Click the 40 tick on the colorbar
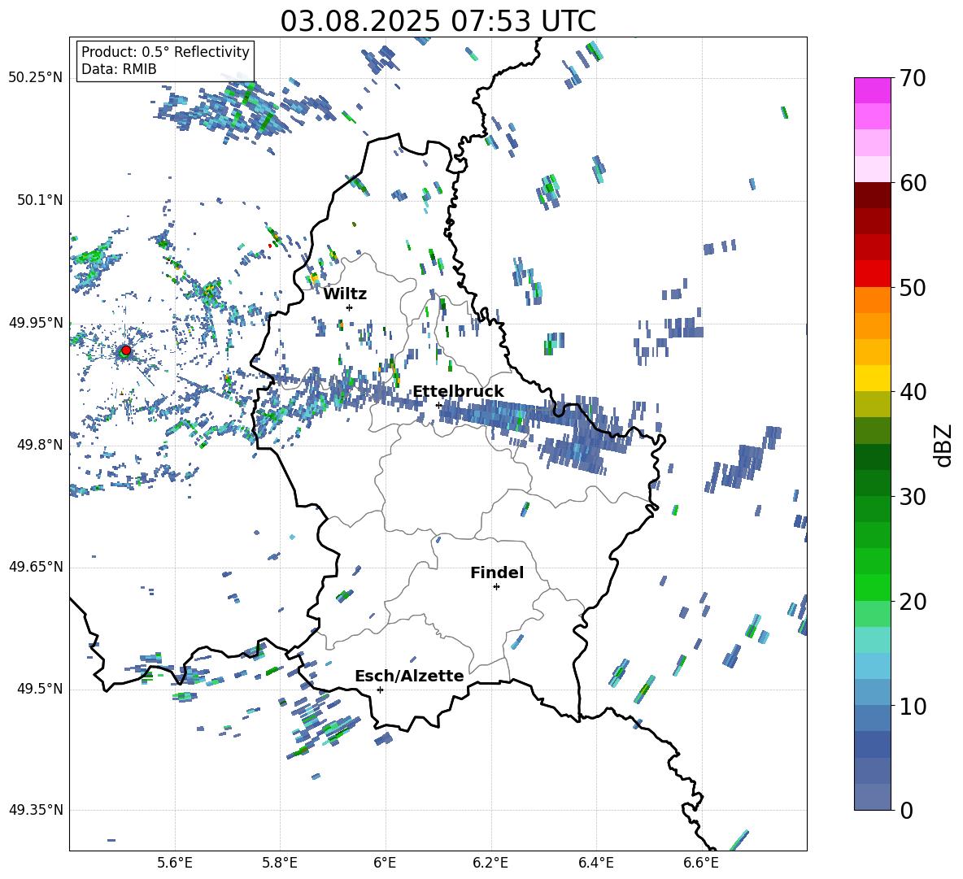This screenshot has width=963, height=879. [913, 392]
